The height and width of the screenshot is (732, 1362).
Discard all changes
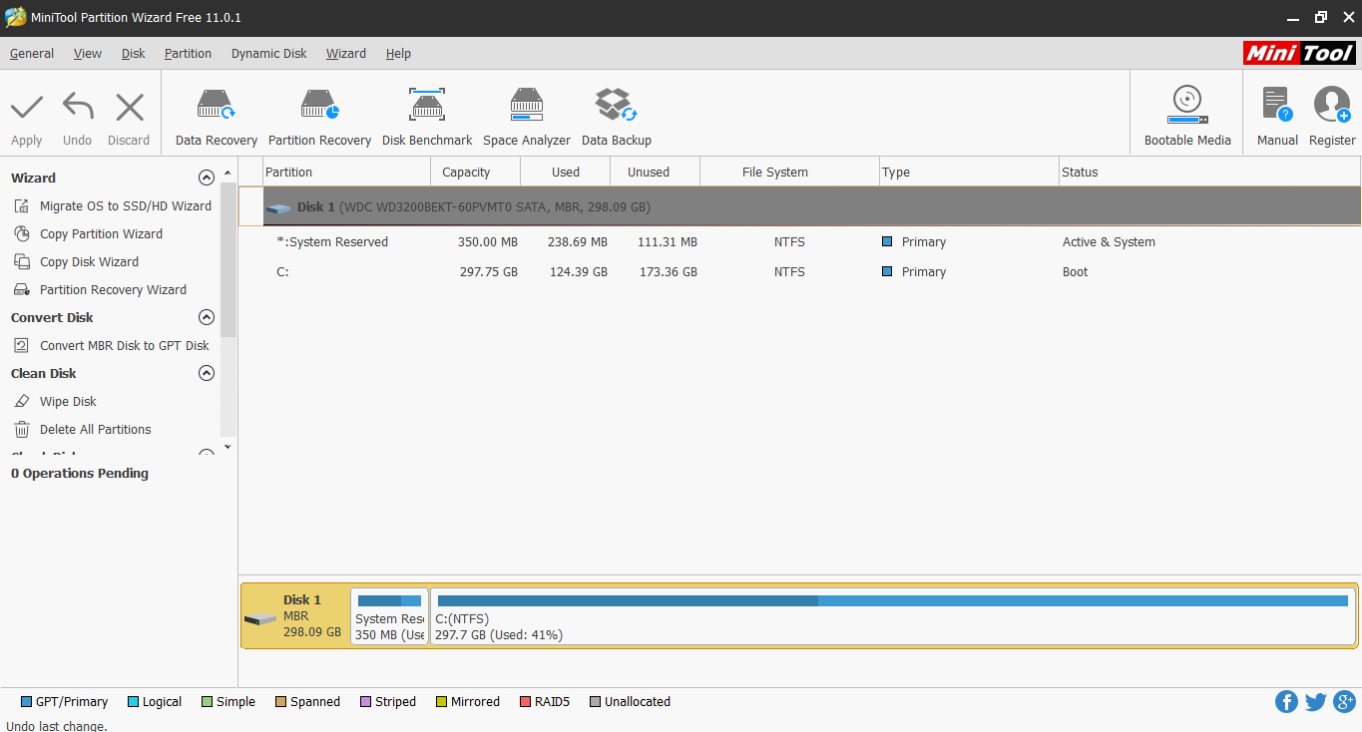(x=129, y=113)
